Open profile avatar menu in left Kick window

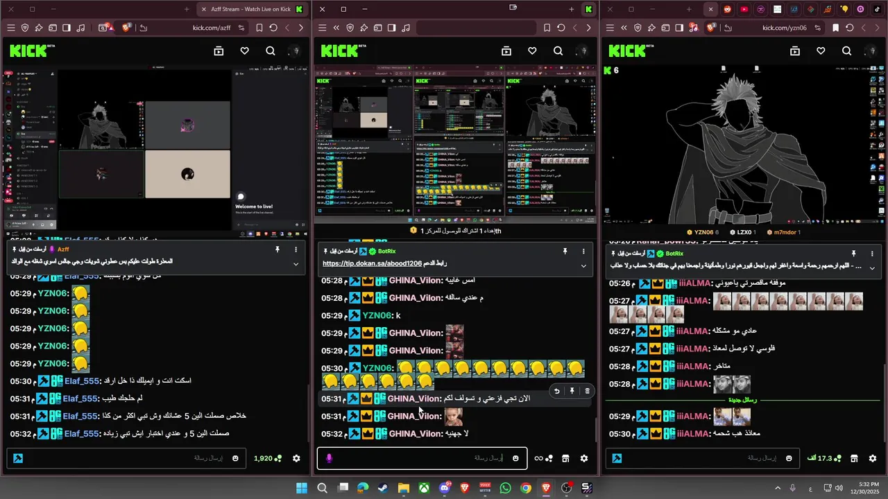click(x=296, y=51)
